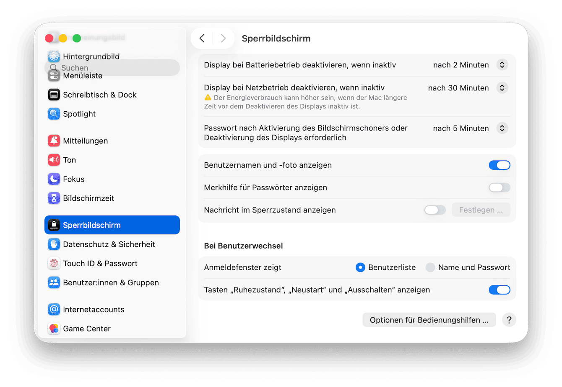Click the green zoom window button
The height and width of the screenshot is (387, 562).
77,38
